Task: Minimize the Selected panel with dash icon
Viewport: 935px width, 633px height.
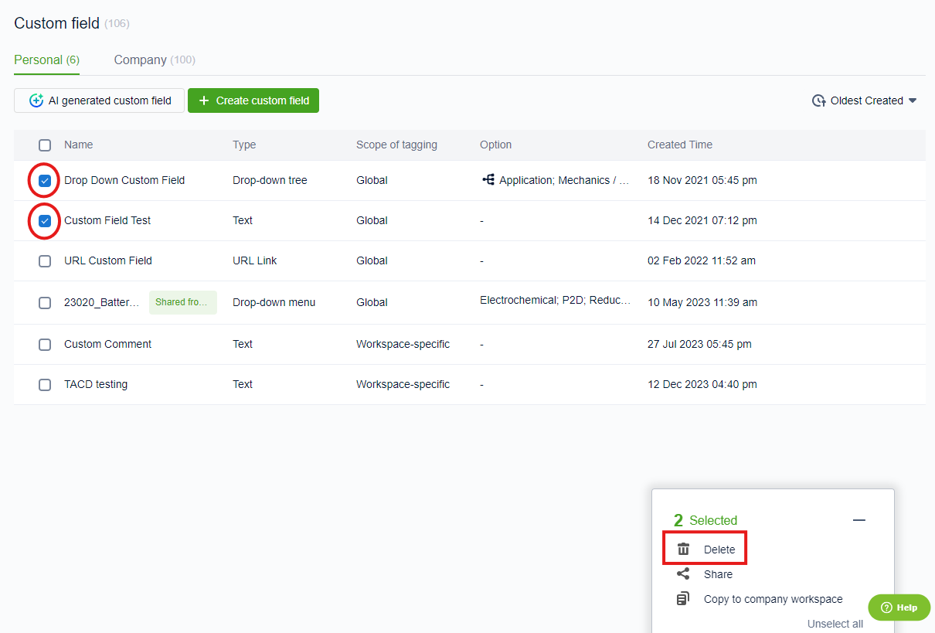Action: [x=859, y=520]
